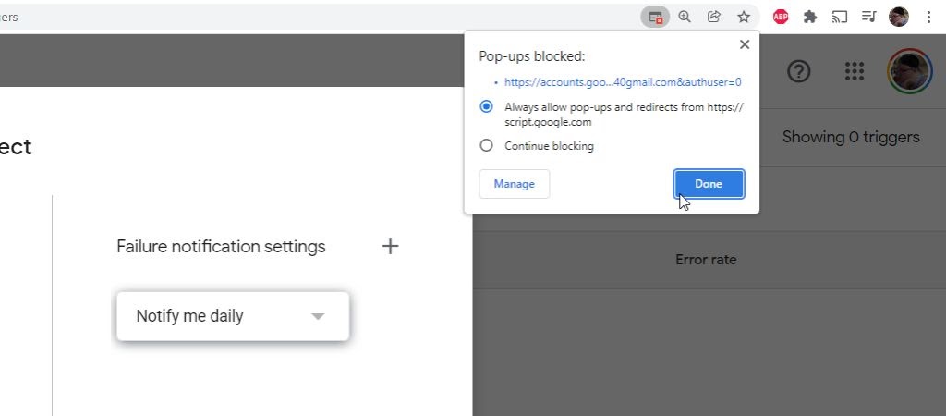Open the blocked accounts.google pop-up link
The height and width of the screenshot is (416, 946).
click(623, 82)
